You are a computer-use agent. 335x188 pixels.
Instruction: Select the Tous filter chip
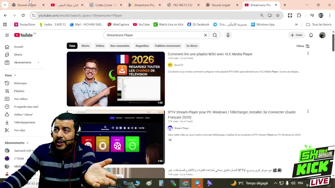pyautogui.click(x=72, y=46)
